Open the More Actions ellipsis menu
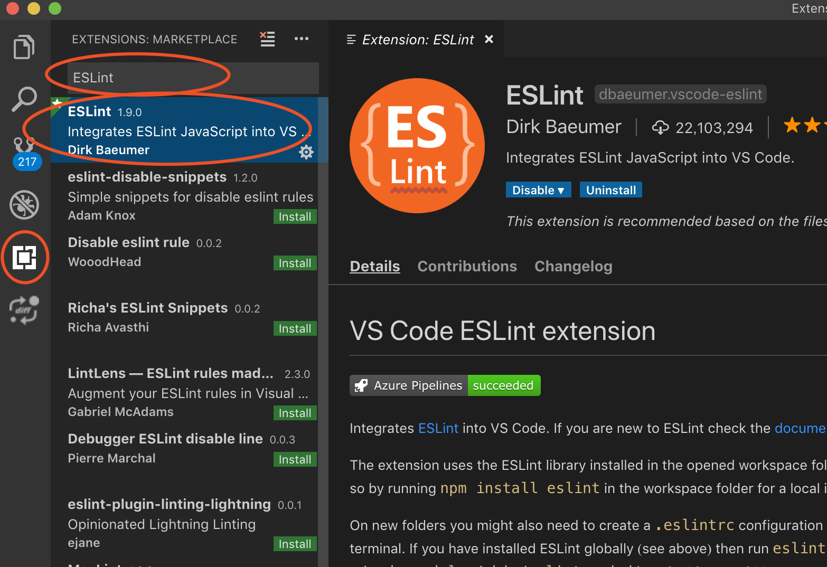Viewport: 827px width, 567px height. click(302, 39)
